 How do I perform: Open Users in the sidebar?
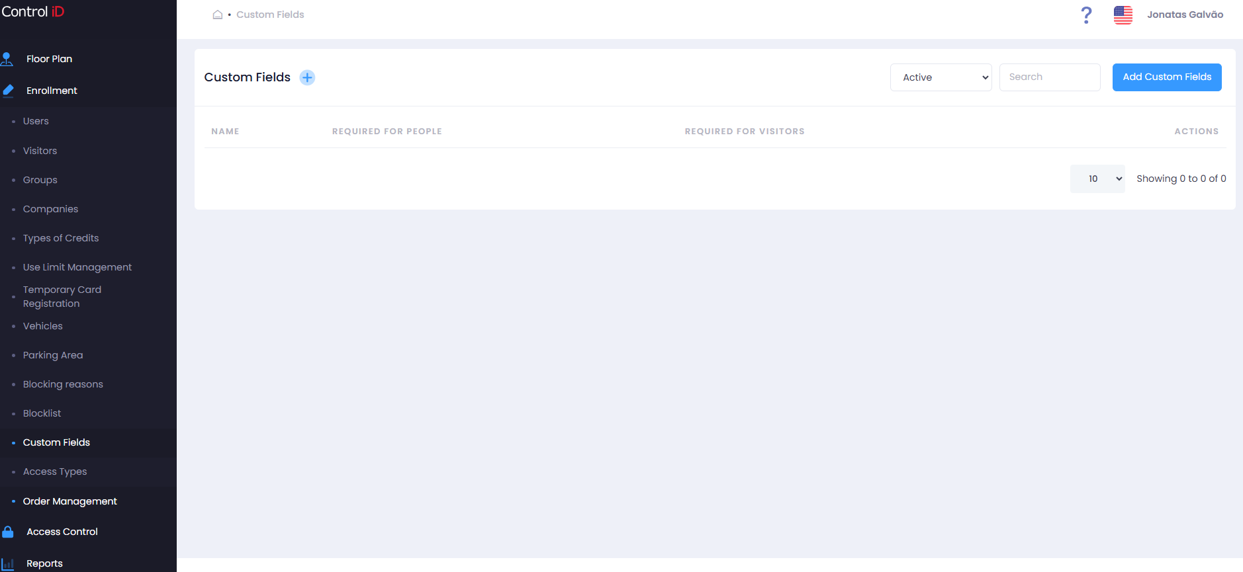click(36, 121)
